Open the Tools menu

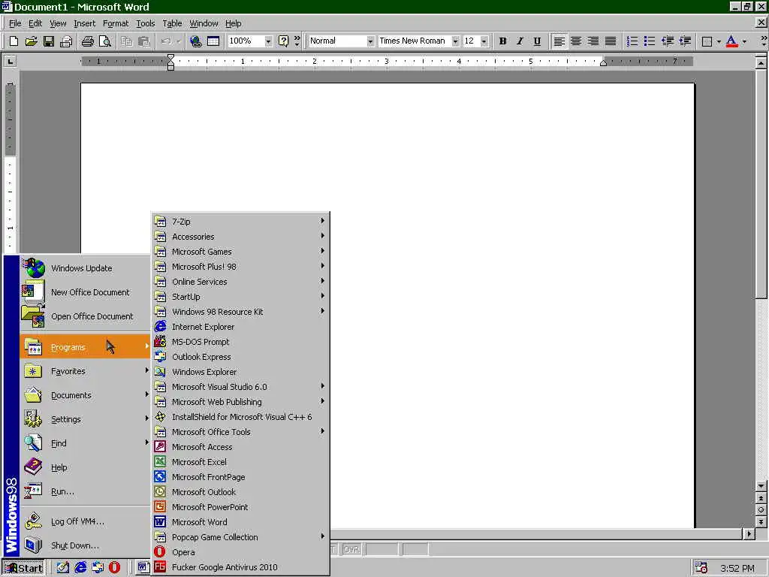146,23
